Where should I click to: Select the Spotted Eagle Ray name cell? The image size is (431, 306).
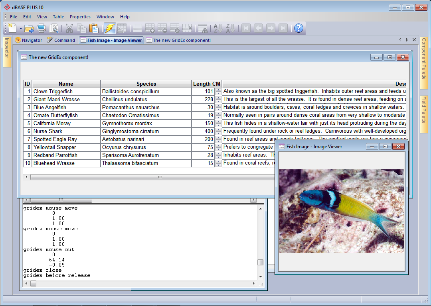tap(66, 139)
